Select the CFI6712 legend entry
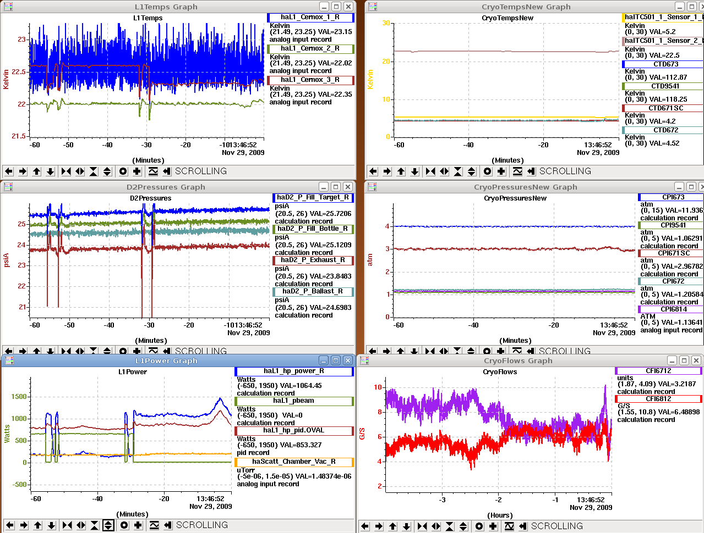Image resolution: width=704 pixels, height=533 pixels. [658, 371]
